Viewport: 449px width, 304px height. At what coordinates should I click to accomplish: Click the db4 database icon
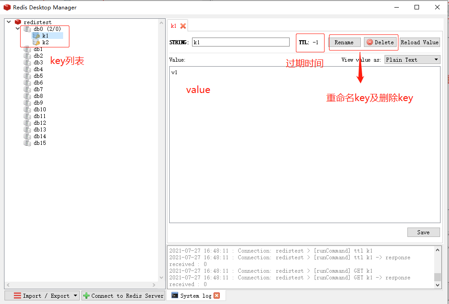[x=27, y=69]
